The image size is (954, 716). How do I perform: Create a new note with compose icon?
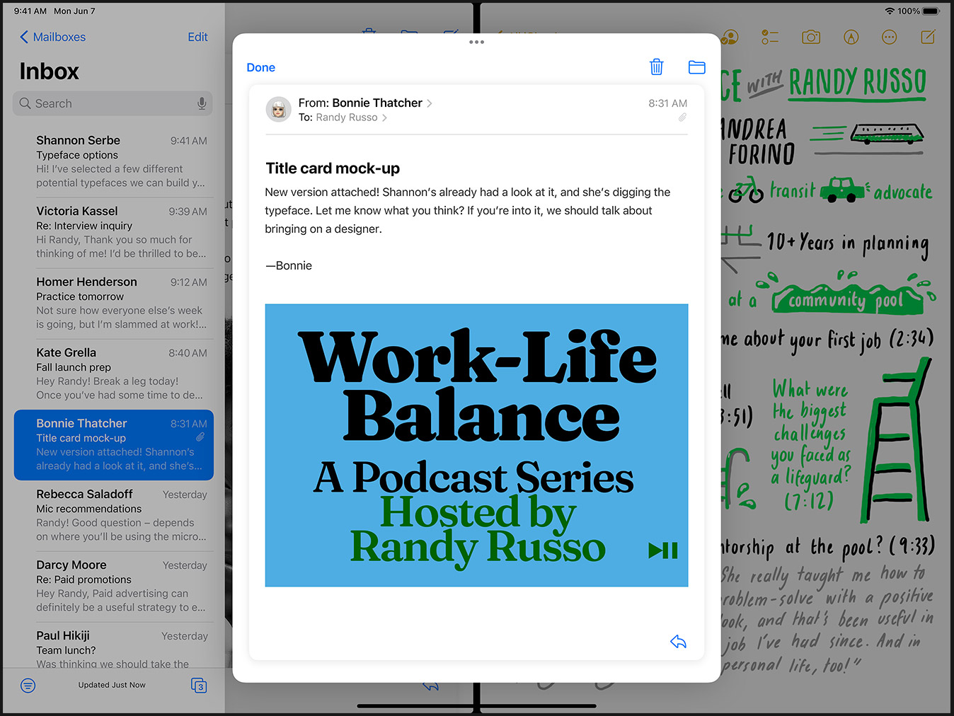tap(928, 37)
